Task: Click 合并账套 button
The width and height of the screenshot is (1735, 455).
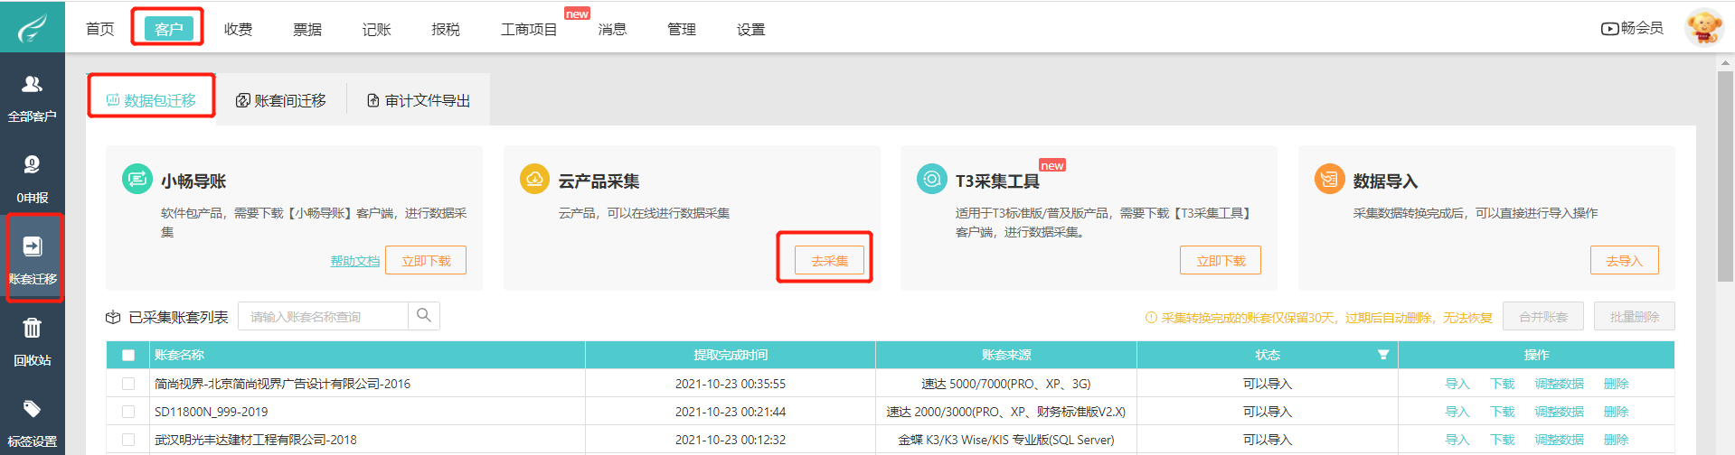Action: pos(1543,317)
